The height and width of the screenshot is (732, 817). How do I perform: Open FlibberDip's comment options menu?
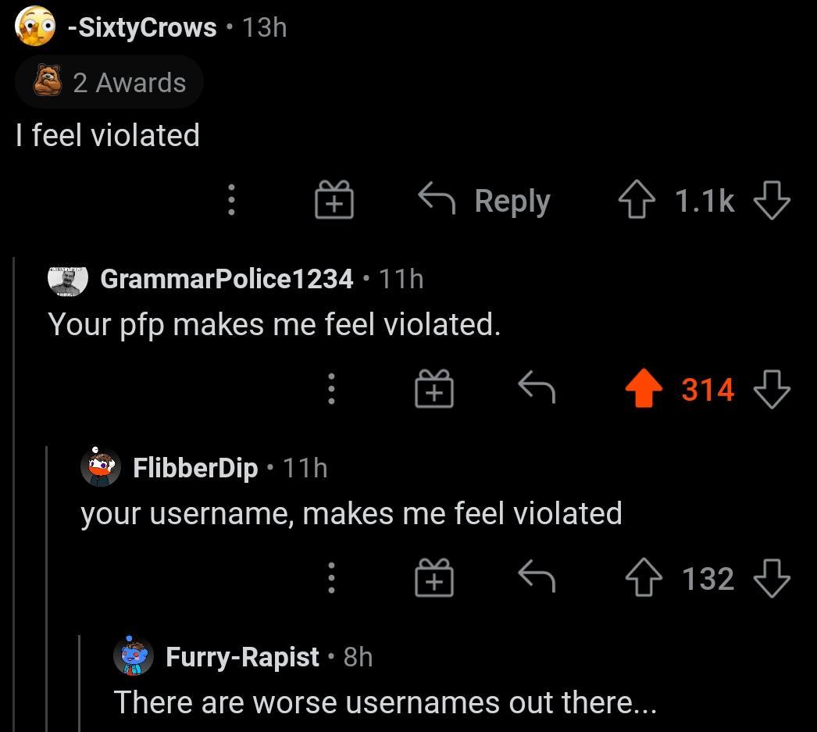click(x=332, y=578)
